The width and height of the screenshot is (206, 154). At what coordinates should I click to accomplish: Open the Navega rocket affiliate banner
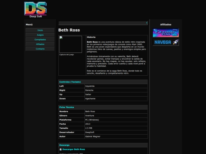point(166,42)
